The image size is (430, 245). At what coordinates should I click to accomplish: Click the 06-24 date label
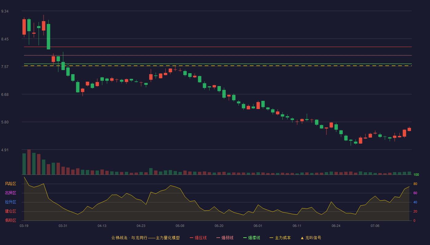(x=336, y=226)
